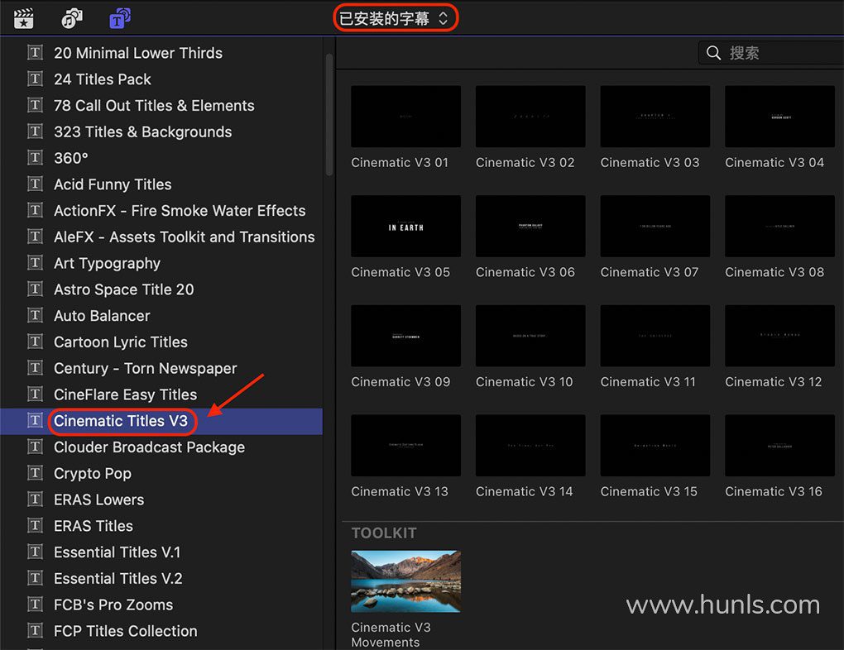
Task: Select Cinematic V3 02 thumbnail
Action: (530, 117)
